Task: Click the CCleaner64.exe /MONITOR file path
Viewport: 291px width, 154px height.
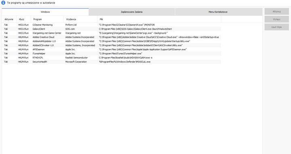Action: pos(127,25)
